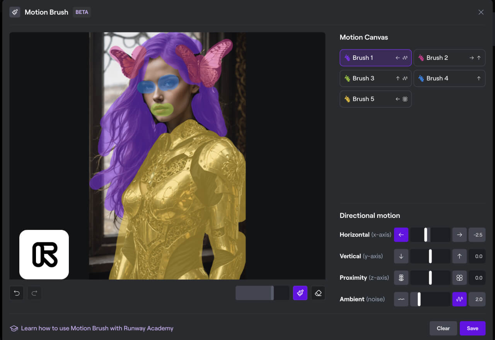Toggle the high ambient noise button
The width and height of the screenshot is (495, 340).
tap(459, 299)
